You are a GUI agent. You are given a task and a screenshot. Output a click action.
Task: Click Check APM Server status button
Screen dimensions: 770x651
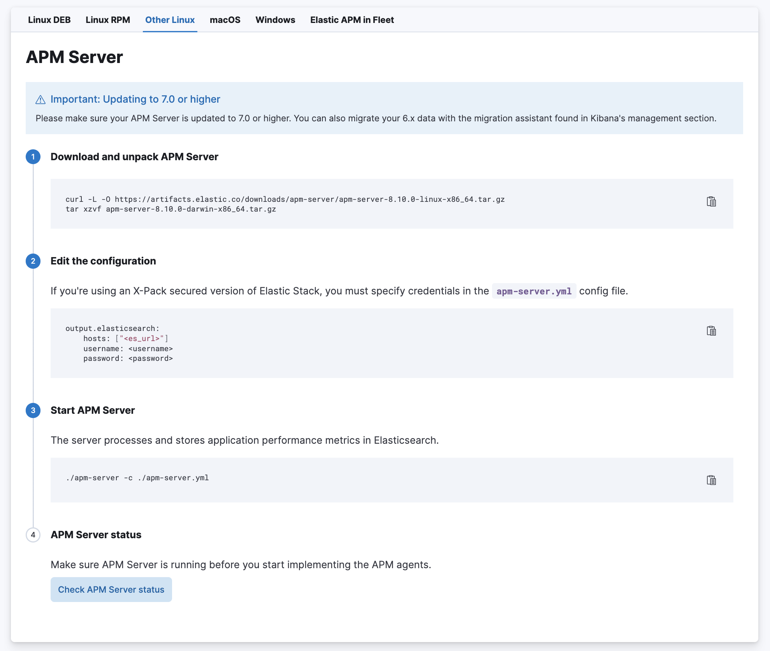coord(111,590)
